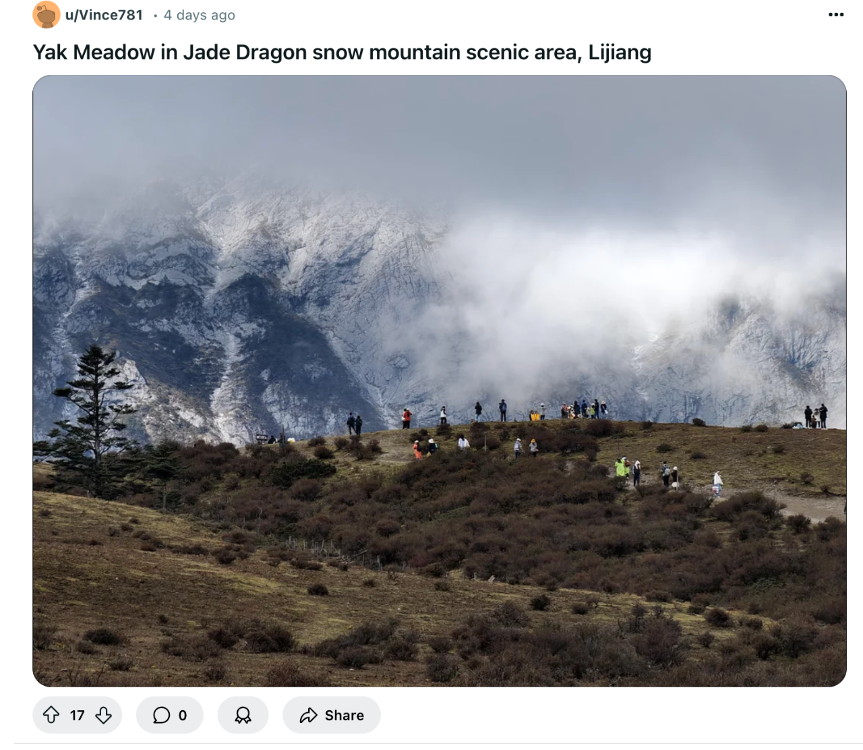Upvote the Yak Meadow post
The height and width of the screenshot is (750, 863).
pos(51,715)
